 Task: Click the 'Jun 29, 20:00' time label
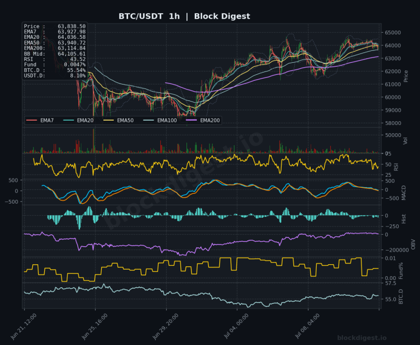(165, 326)
